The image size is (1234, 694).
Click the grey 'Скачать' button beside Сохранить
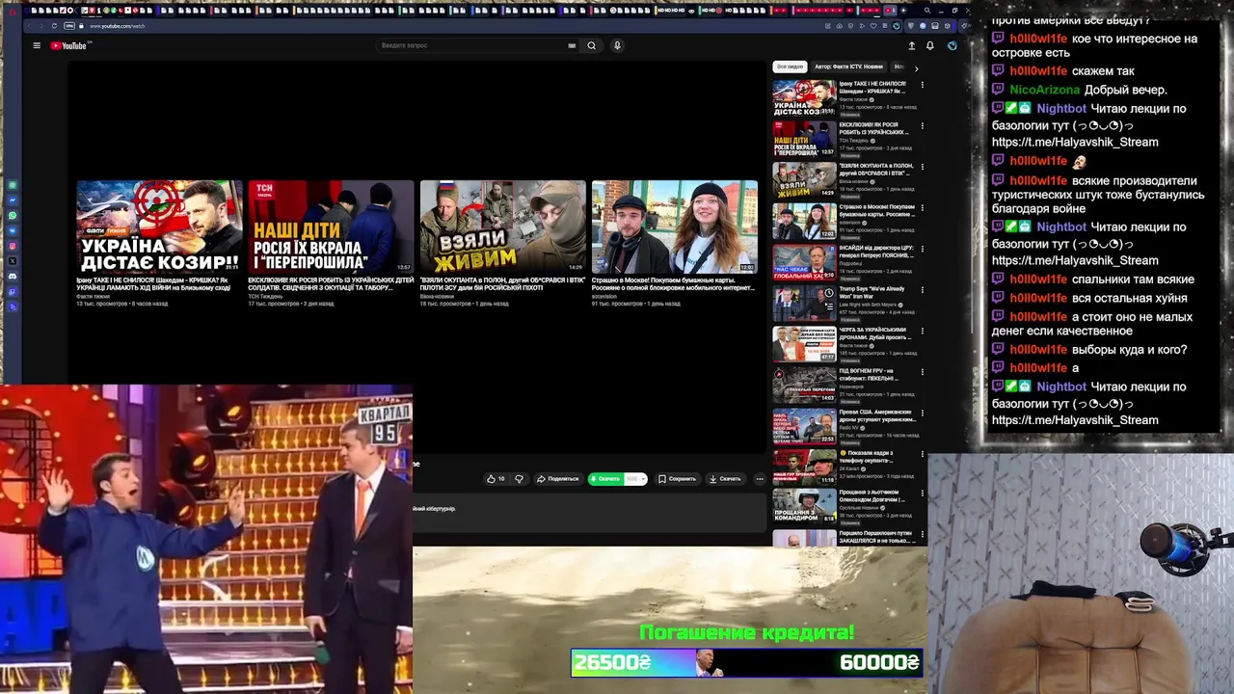(x=725, y=479)
